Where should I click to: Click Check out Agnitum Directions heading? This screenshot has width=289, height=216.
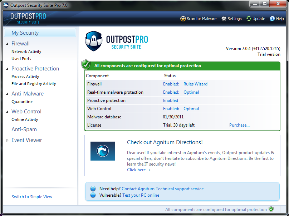pos(165,142)
